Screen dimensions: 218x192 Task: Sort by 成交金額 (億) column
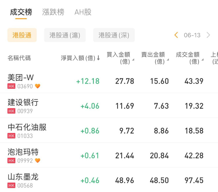(x=190, y=58)
